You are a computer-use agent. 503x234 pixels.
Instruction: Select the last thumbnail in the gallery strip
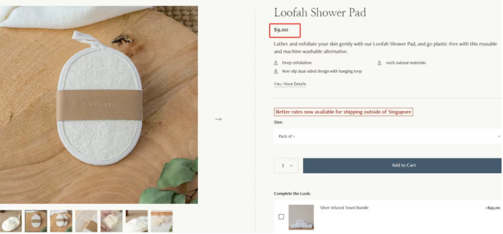(161, 221)
